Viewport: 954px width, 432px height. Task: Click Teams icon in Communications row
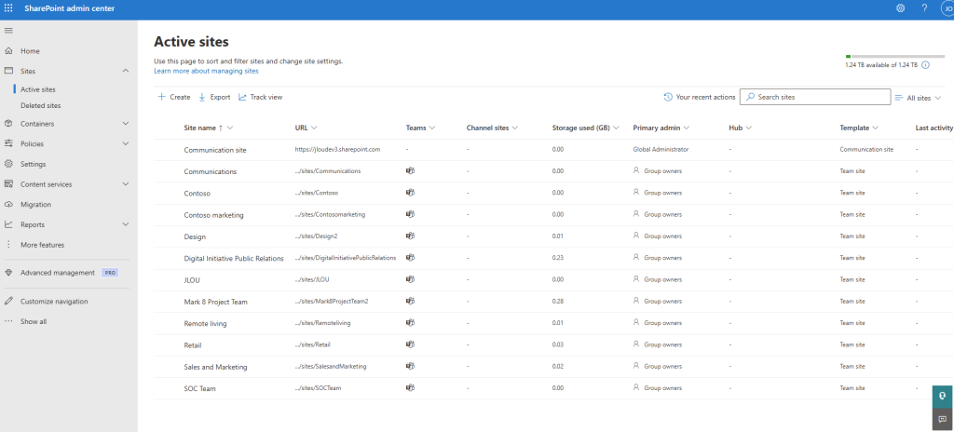pos(410,171)
